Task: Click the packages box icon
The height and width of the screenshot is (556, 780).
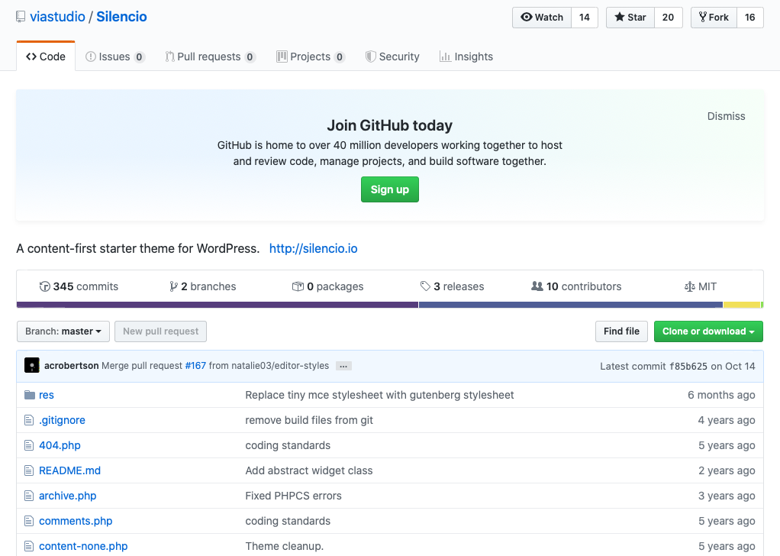Action: pos(298,286)
